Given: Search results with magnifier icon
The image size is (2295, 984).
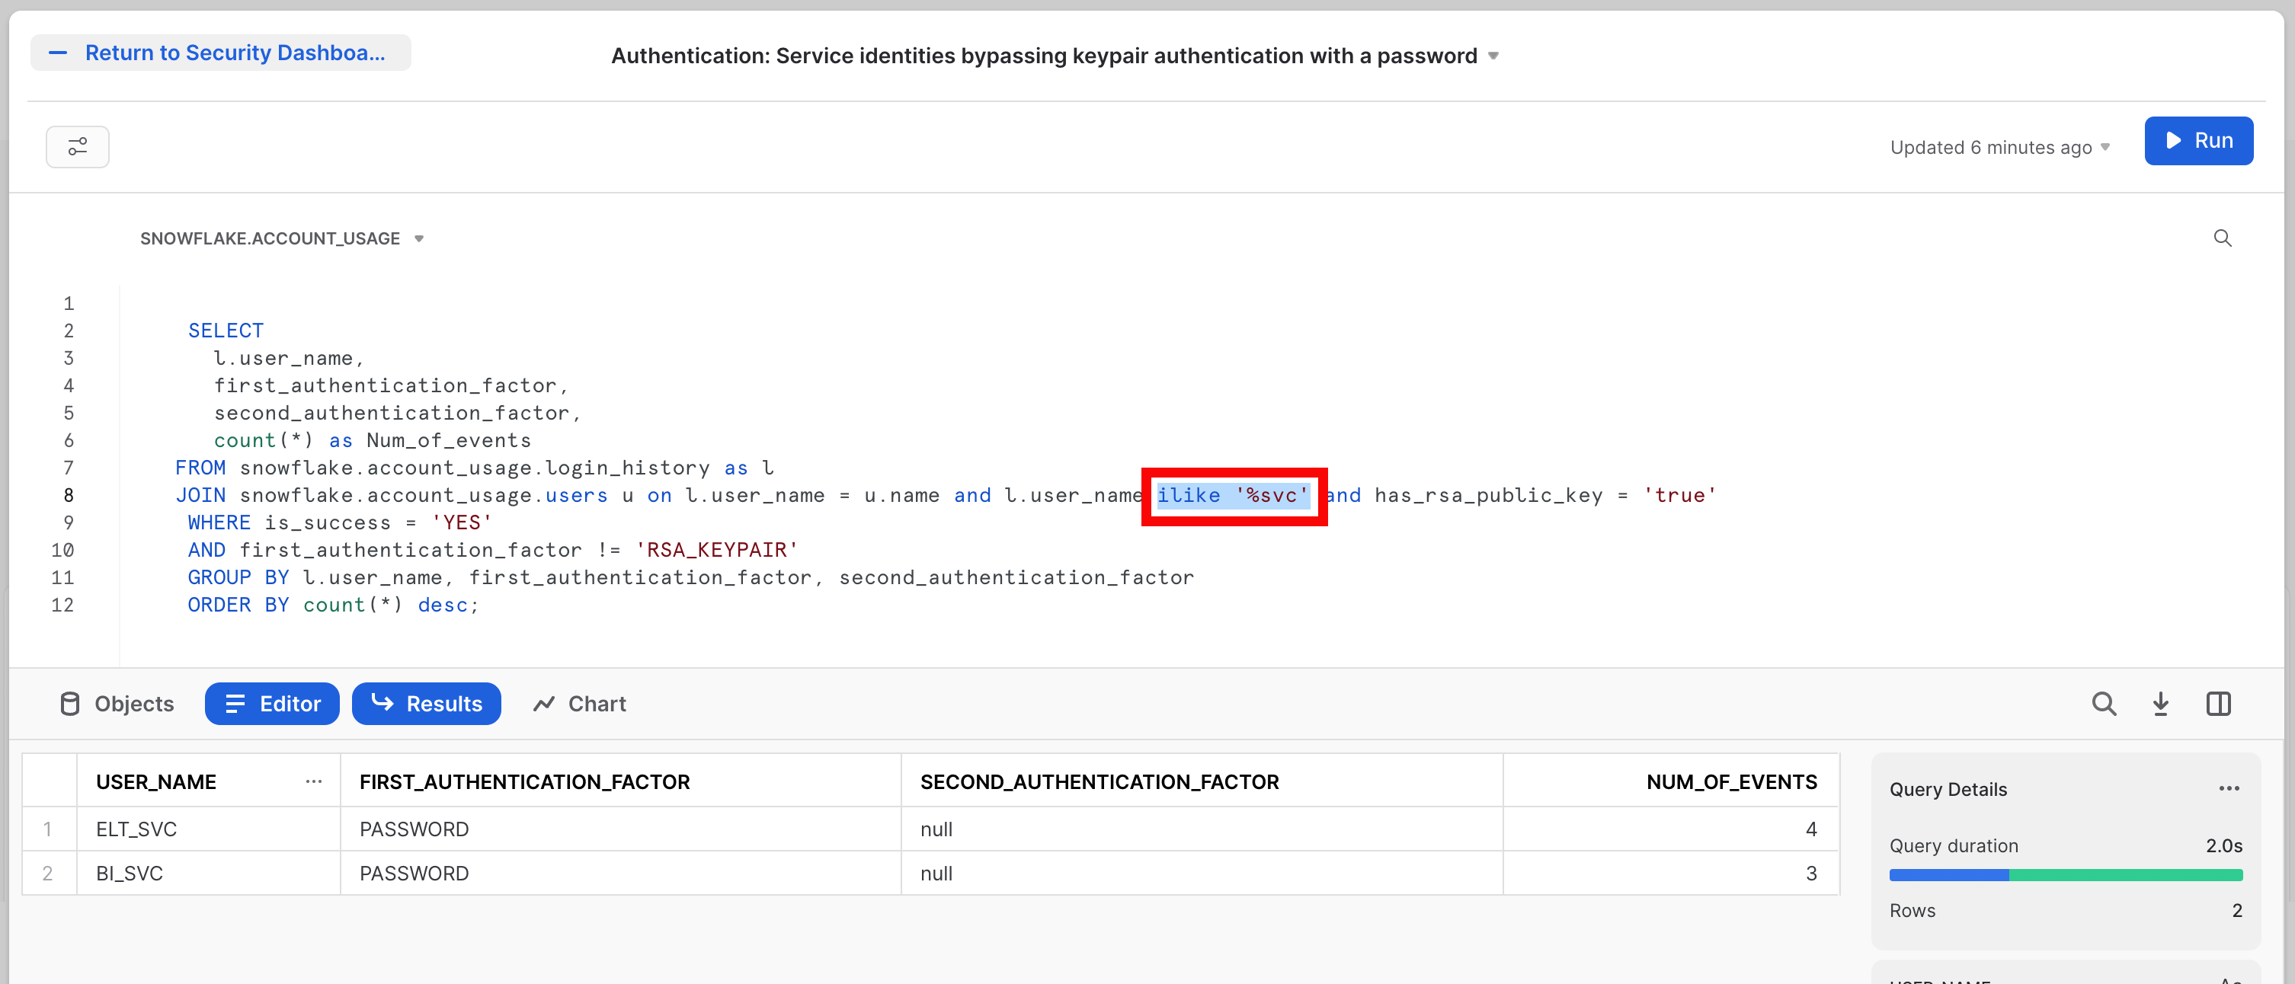Looking at the screenshot, I should tap(2104, 704).
